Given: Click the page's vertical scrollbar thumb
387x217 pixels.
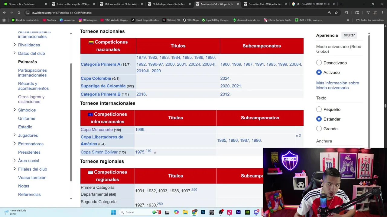Looking at the screenshot, I should (x=385, y=106).
